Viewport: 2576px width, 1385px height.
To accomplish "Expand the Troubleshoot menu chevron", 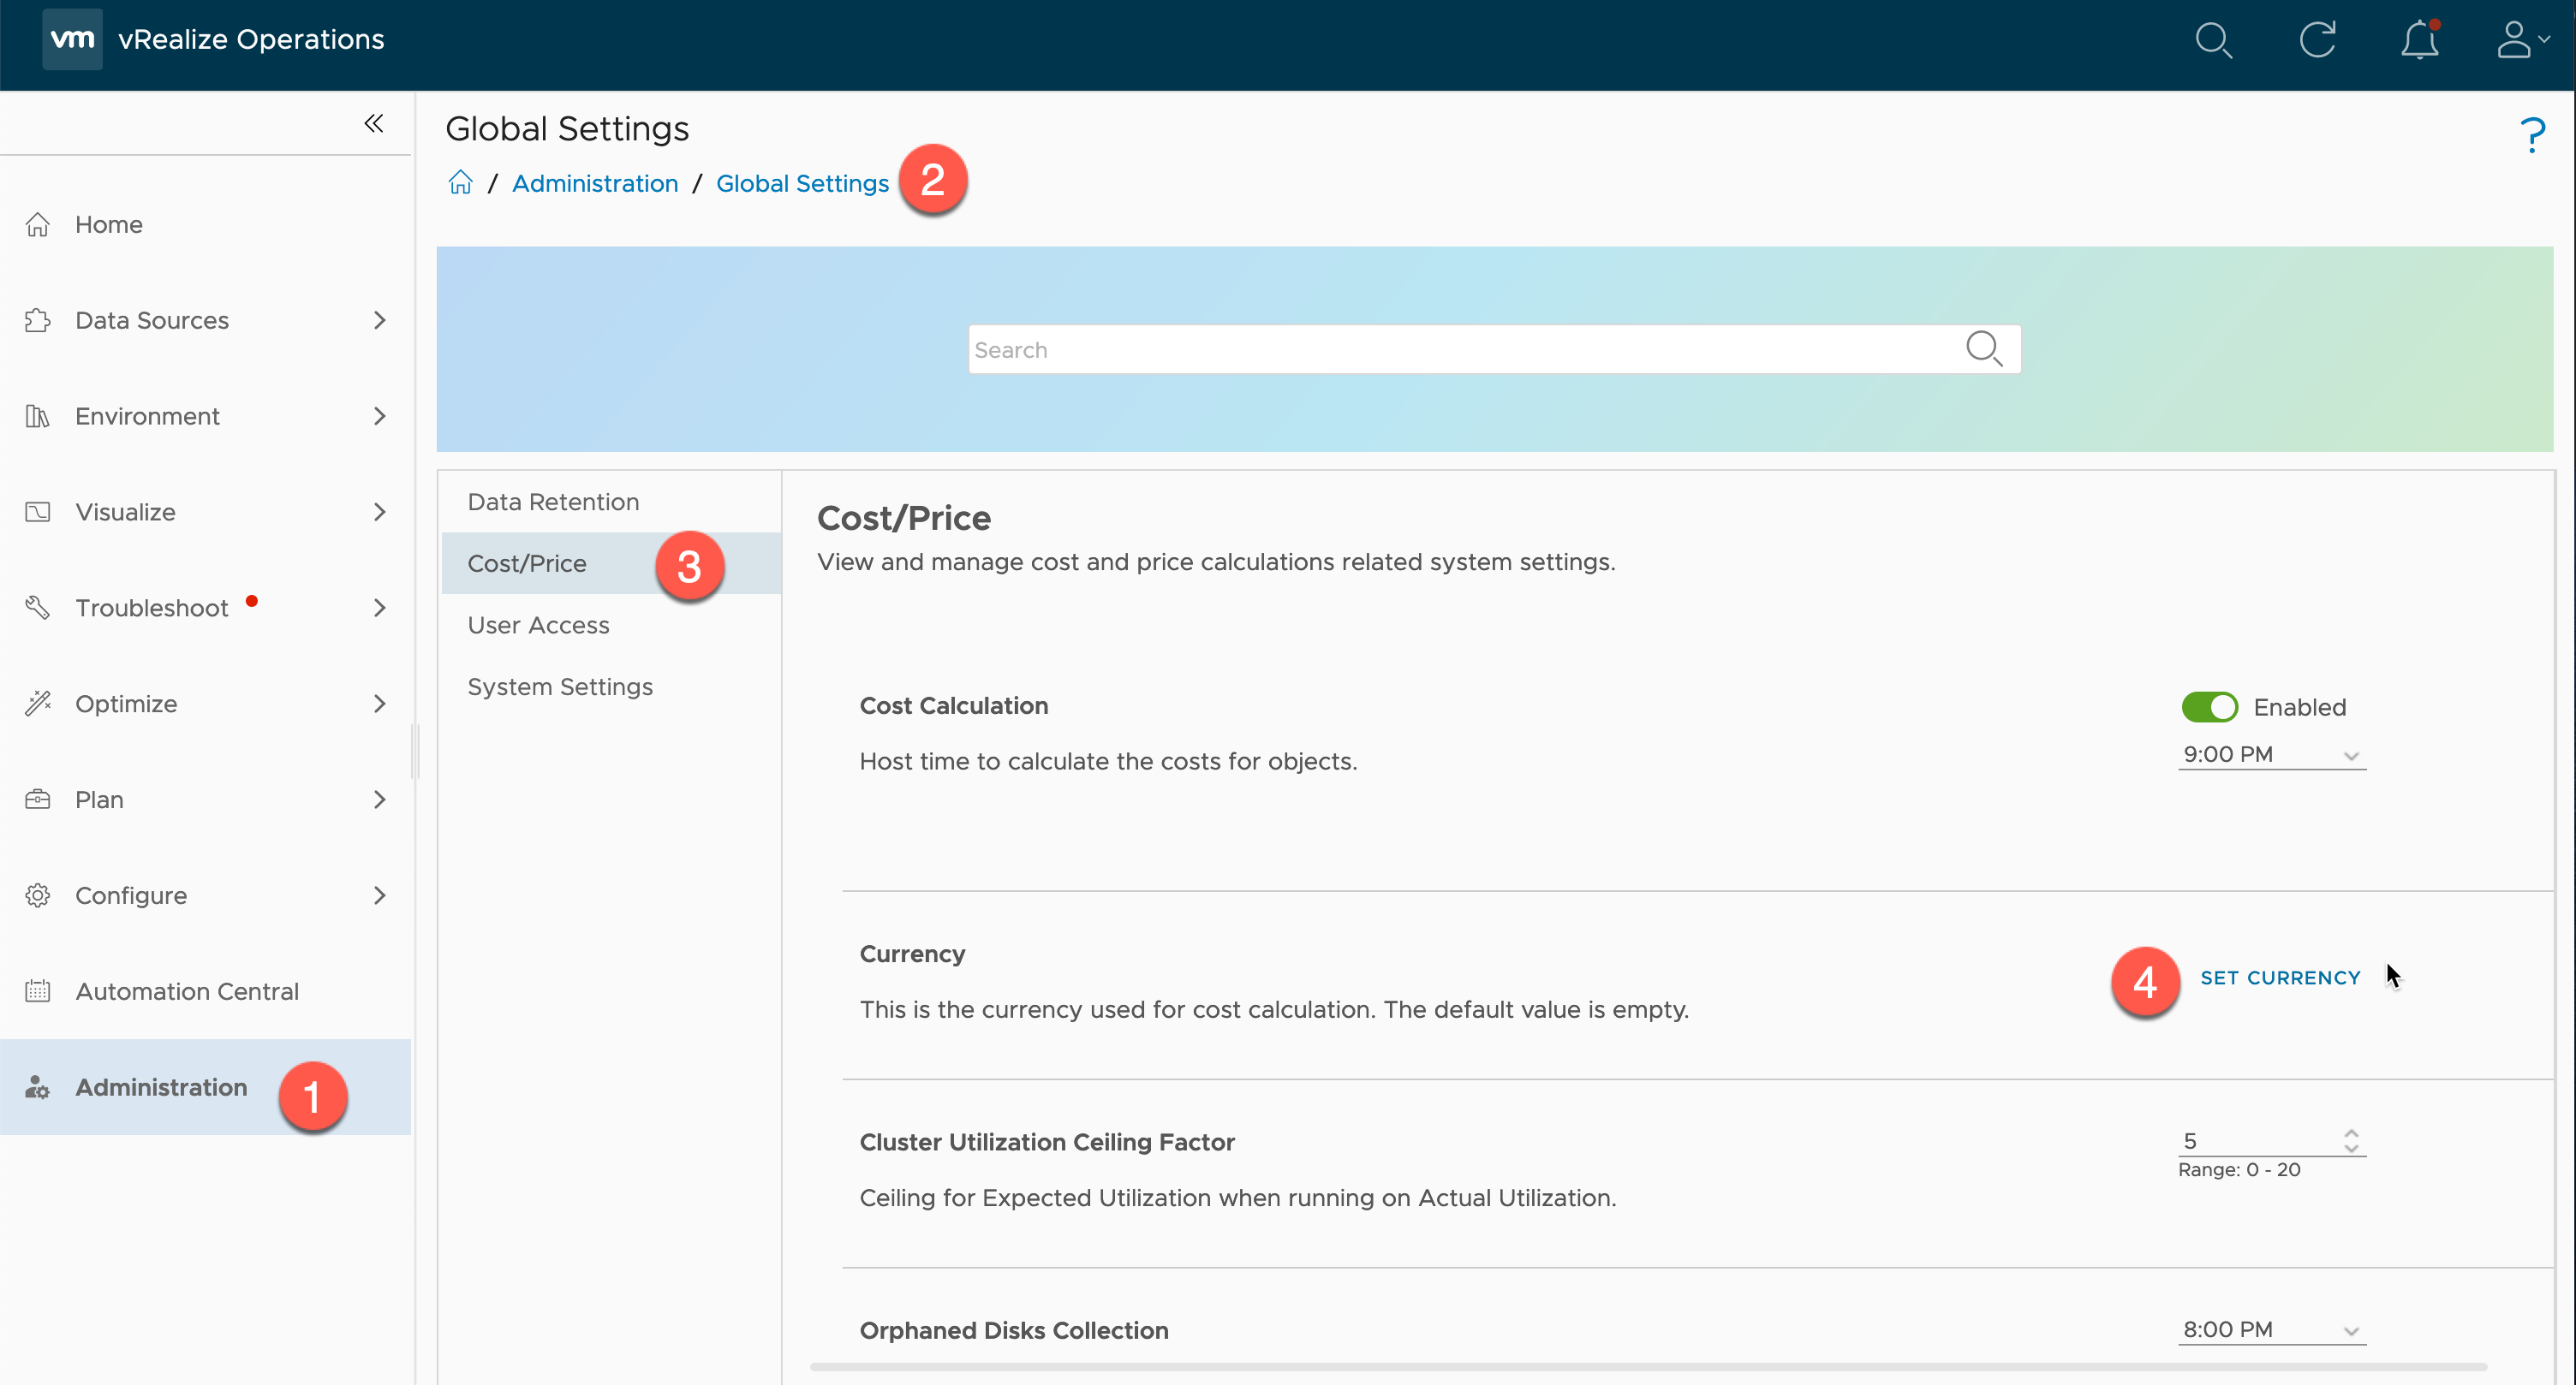I will pos(379,609).
